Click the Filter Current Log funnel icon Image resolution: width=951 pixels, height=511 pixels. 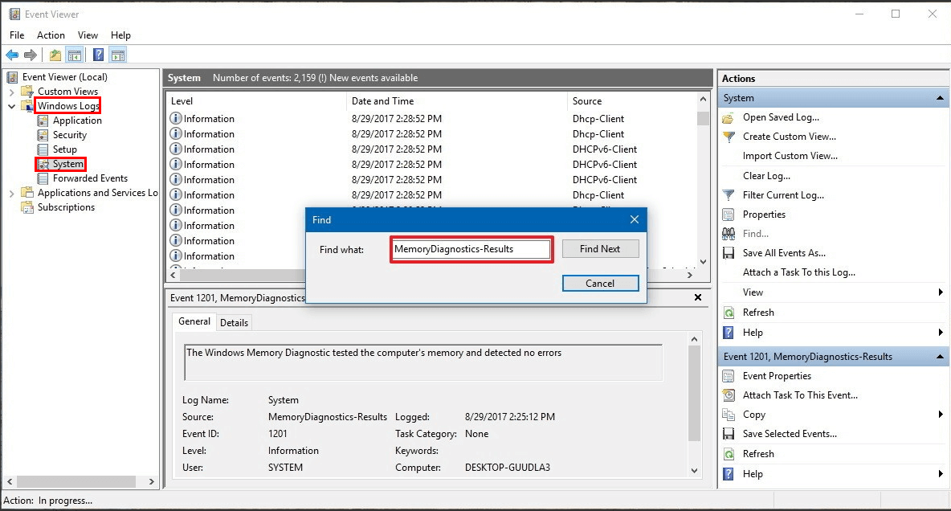click(729, 195)
